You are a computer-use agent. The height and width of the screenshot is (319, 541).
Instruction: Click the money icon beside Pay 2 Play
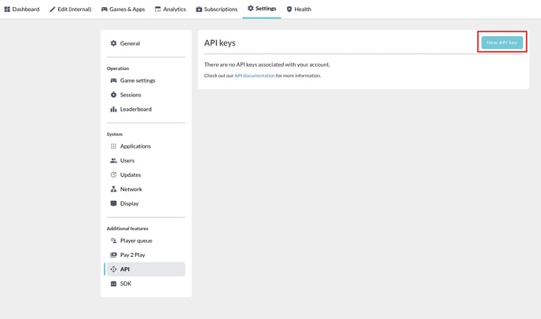(x=113, y=255)
